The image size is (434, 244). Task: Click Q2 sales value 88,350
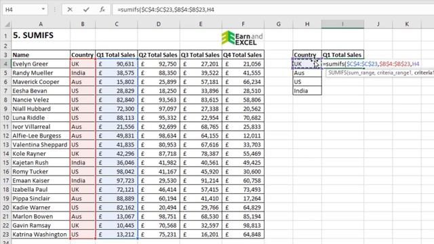[x=159, y=73]
